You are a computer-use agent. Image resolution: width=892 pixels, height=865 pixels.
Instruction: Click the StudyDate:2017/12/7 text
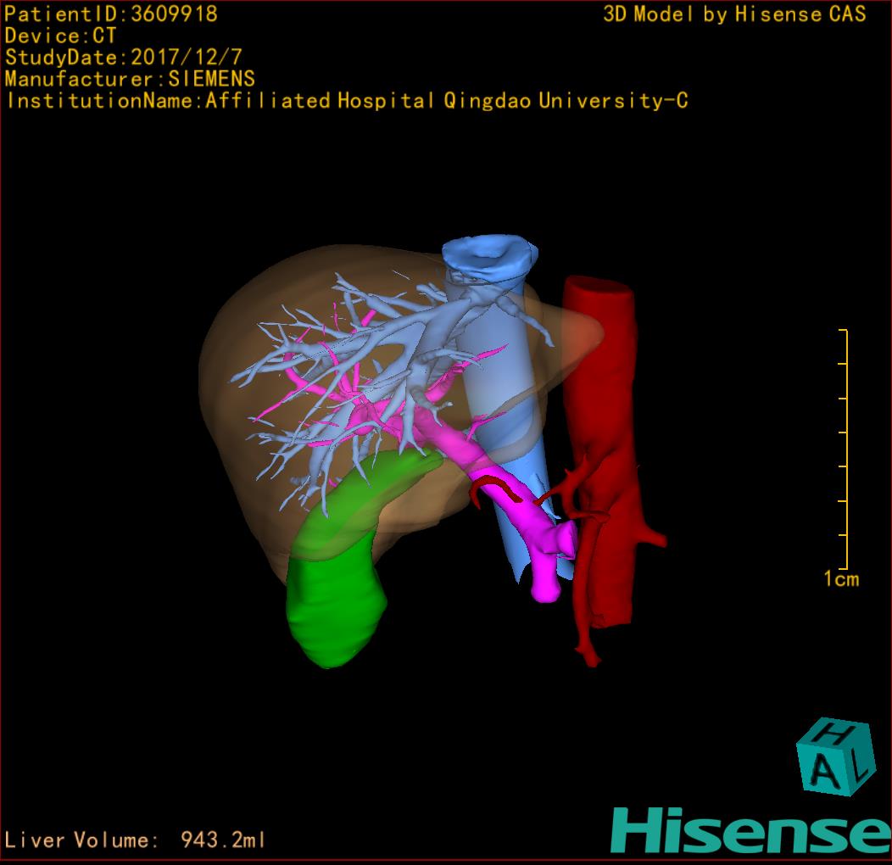tap(124, 57)
